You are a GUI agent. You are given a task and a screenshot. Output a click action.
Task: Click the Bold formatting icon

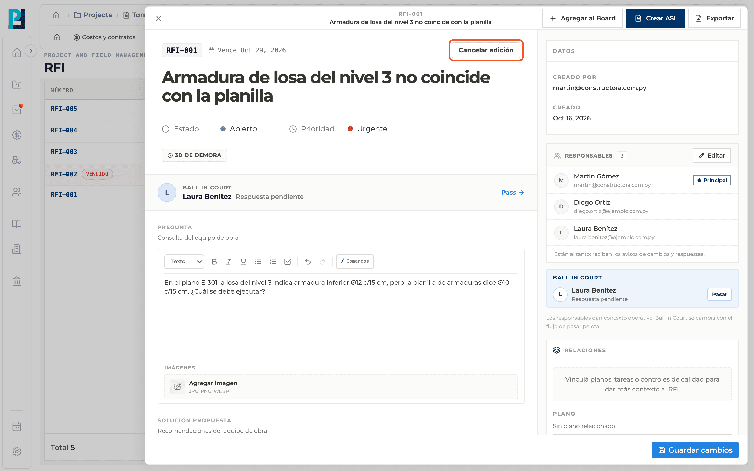click(214, 261)
